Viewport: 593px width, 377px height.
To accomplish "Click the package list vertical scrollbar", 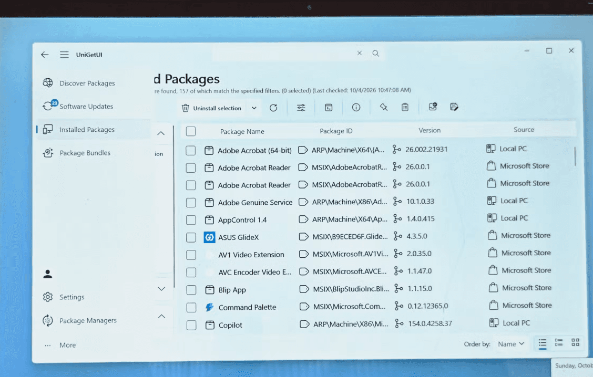I will [575, 156].
